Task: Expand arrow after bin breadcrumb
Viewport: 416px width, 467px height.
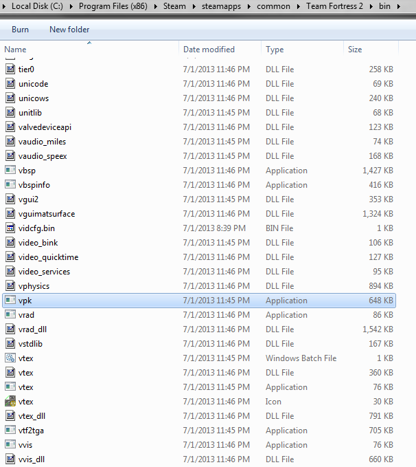Action: click(398, 6)
